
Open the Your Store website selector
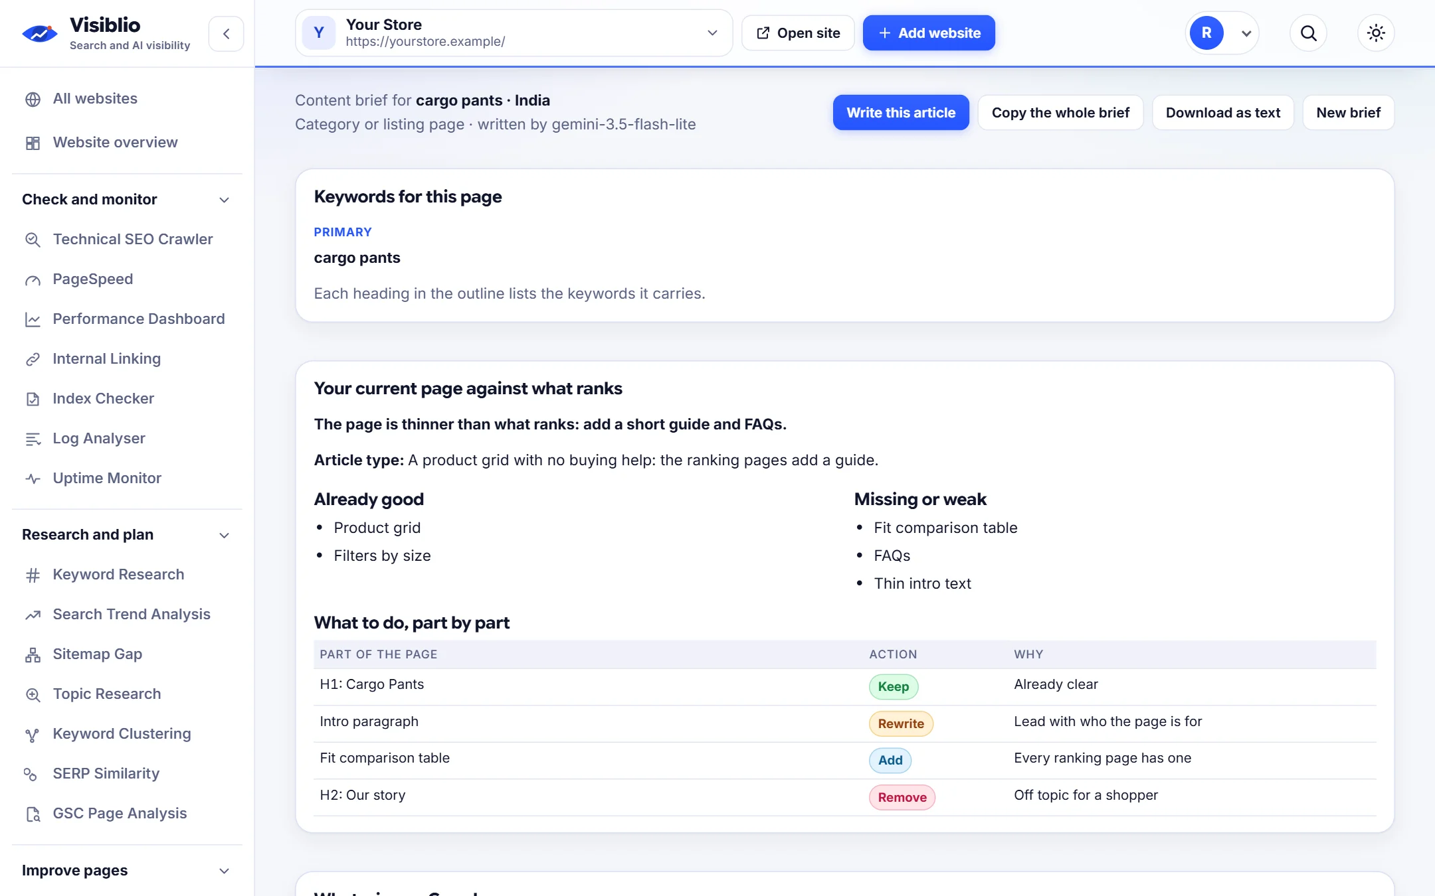coord(514,33)
